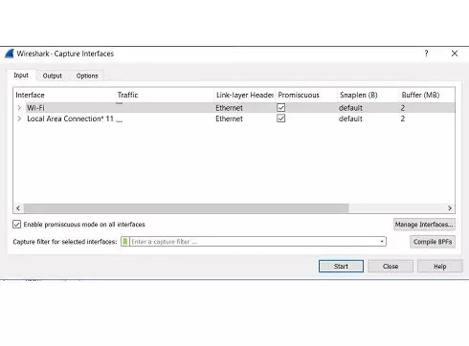The width and height of the screenshot is (469, 346).
Task: Open Manage Interfaces...
Action: [x=424, y=225]
